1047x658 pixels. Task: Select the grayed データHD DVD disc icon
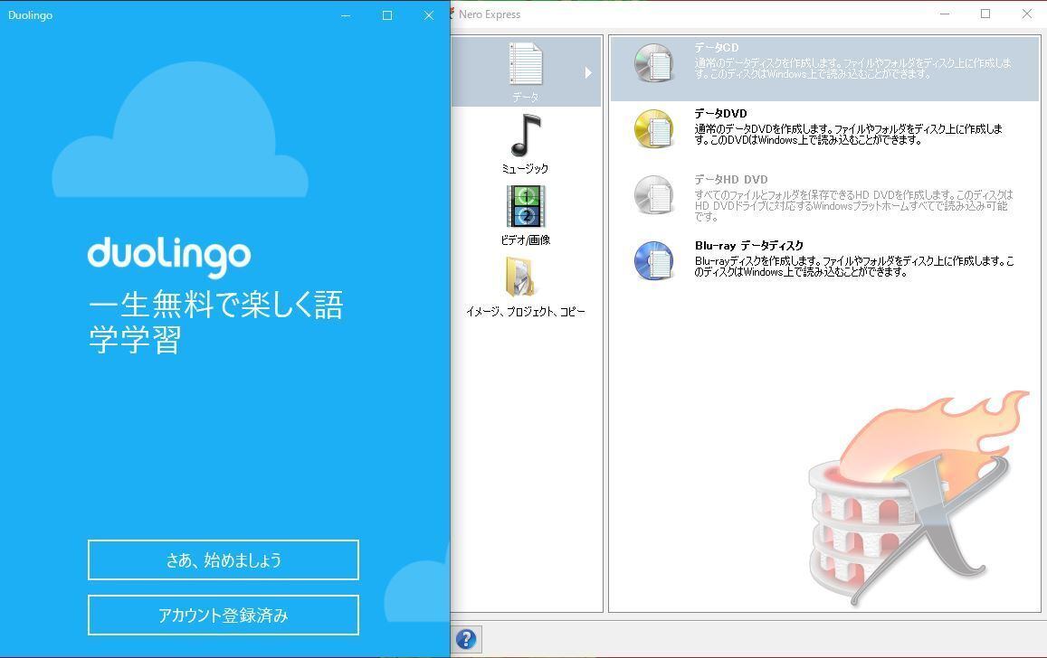653,194
